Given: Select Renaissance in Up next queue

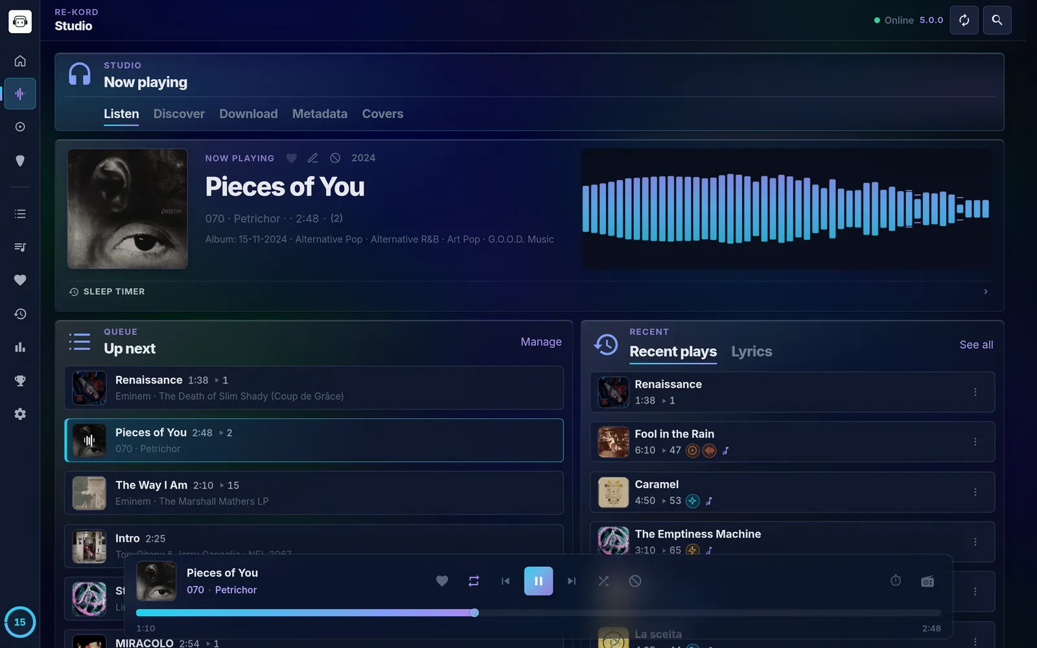Looking at the screenshot, I should pyautogui.click(x=314, y=388).
